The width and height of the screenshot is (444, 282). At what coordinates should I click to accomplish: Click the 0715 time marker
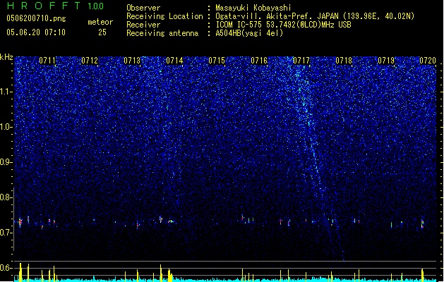coord(217,61)
